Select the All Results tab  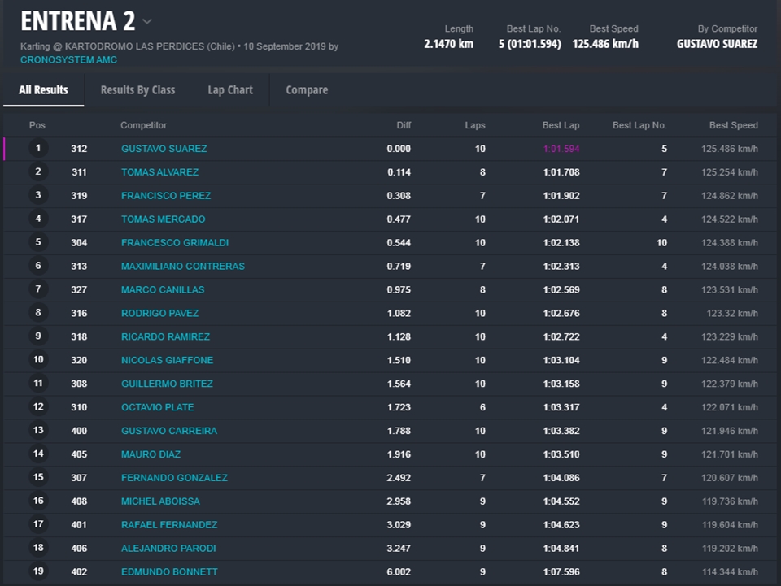point(43,90)
